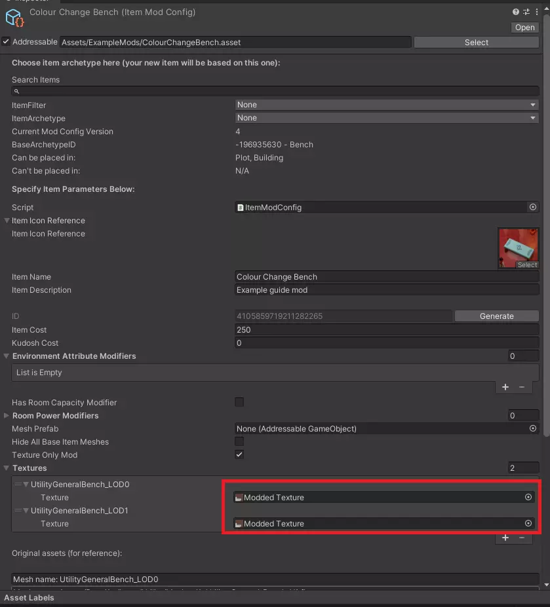Toggle the Addressable checkbox

[x=7, y=42]
